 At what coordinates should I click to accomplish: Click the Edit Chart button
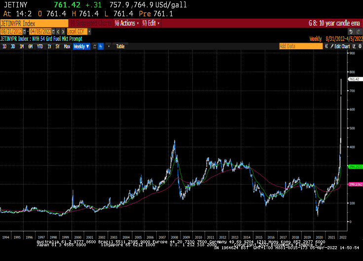tap(340, 46)
